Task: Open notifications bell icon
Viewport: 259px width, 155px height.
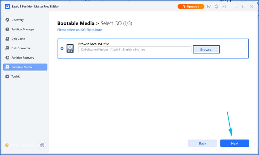Action: [216, 7]
